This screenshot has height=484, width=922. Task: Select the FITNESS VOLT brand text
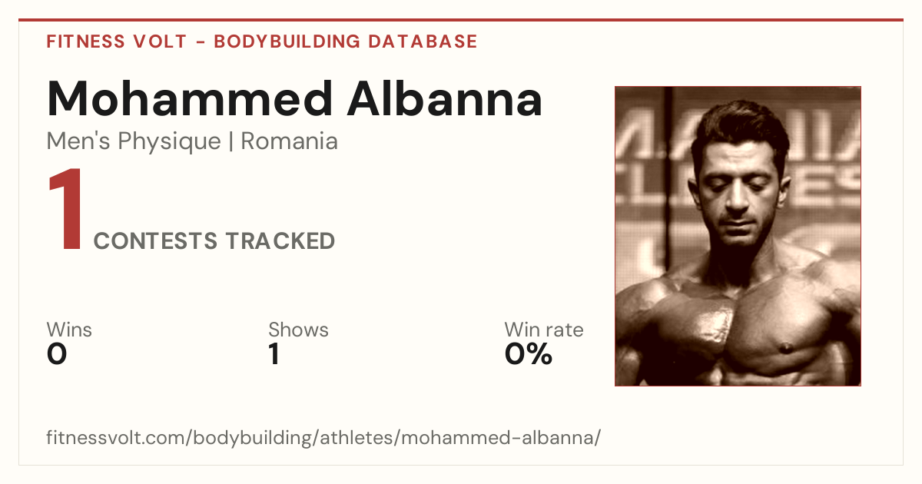(116, 41)
